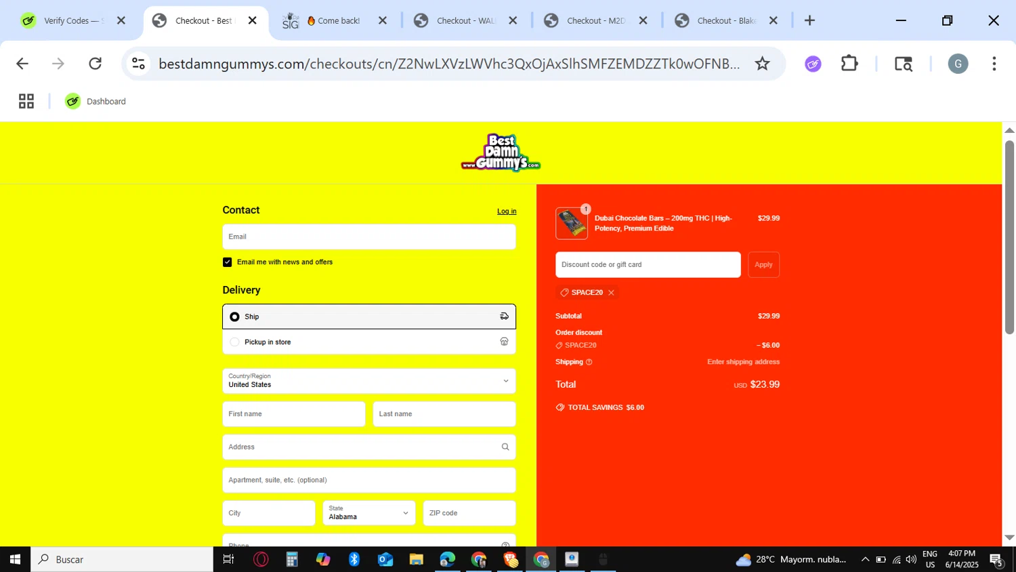Open Calculator from taskbar
Screen dimensions: 1016x572
point(292,559)
